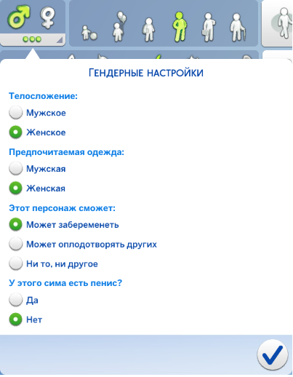
Task: Click the Телосложение heading
Action: [x=43, y=96]
